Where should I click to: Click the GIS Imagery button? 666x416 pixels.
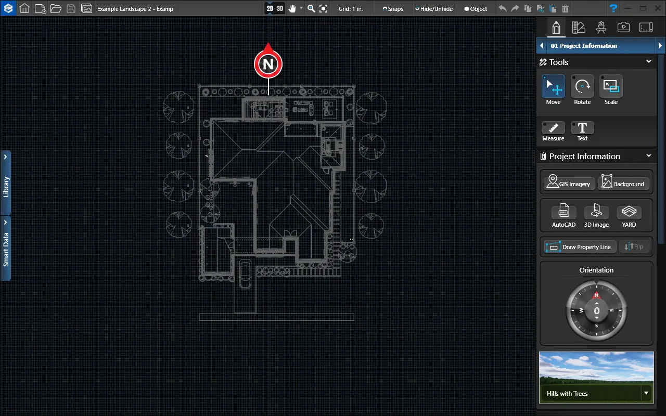569,182
